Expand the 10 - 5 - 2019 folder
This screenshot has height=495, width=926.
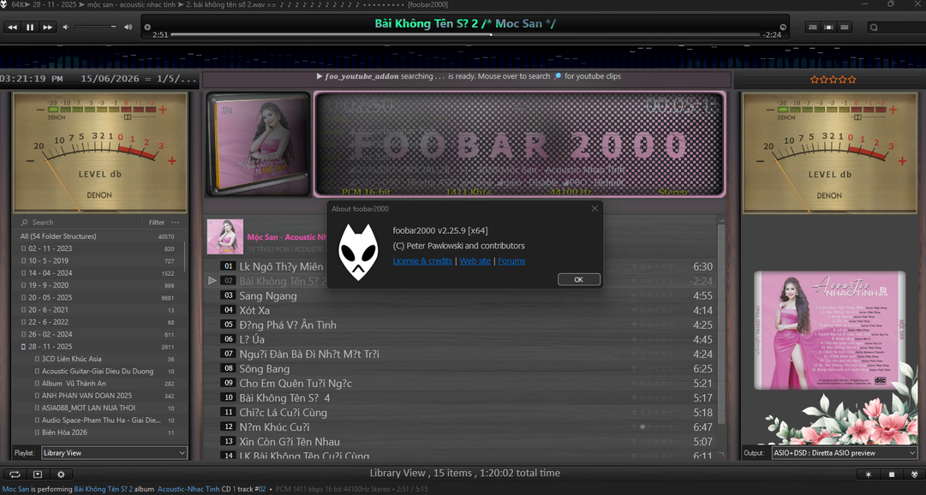24,261
